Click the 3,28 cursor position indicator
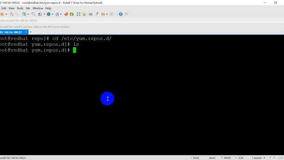Image resolution: width=284 pixels, height=160 pixels. pyautogui.click(x=241, y=158)
